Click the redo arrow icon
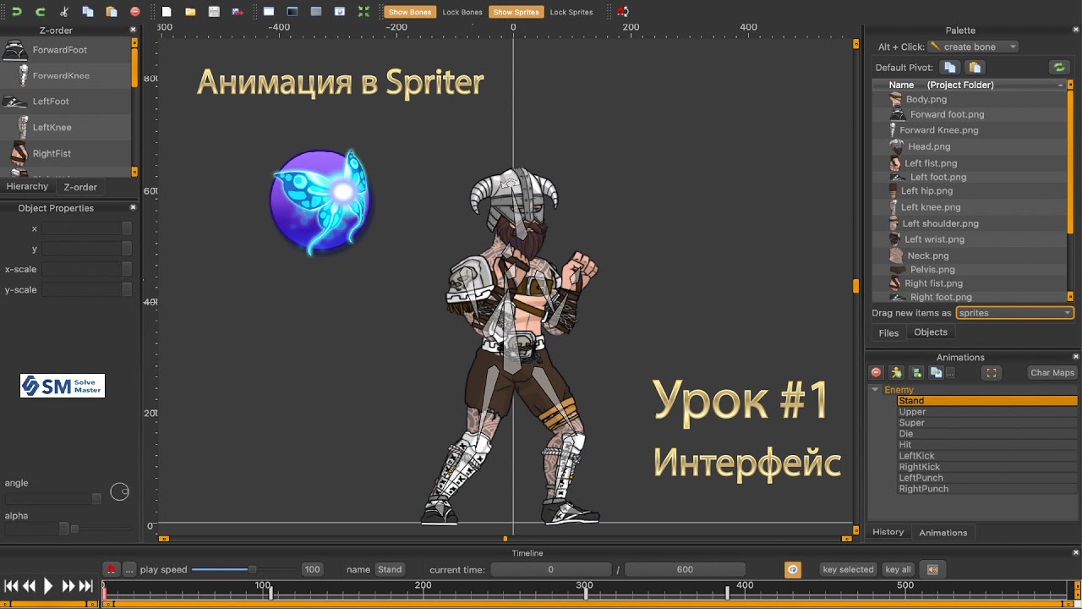This screenshot has width=1082, height=609. (x=40, y=12)
